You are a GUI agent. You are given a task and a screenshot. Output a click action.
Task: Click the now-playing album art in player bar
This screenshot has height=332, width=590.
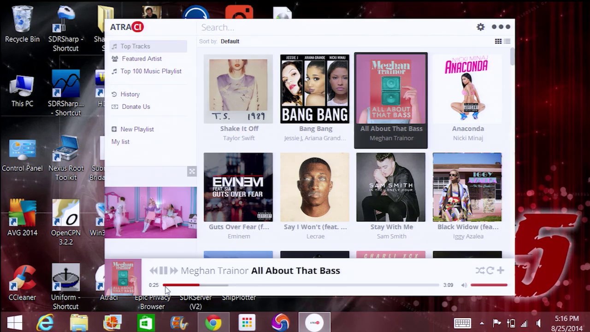123,278
